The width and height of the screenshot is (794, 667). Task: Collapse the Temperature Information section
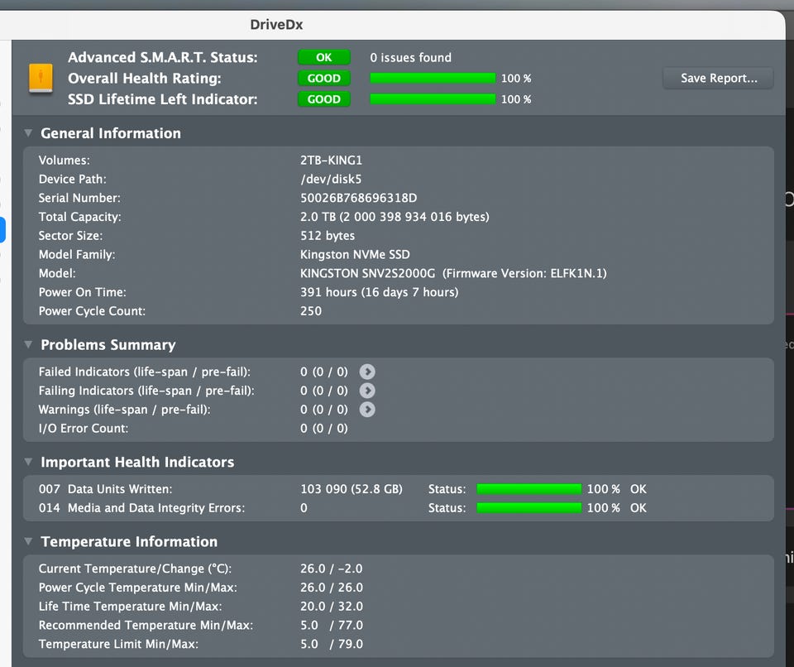point(28,541)
